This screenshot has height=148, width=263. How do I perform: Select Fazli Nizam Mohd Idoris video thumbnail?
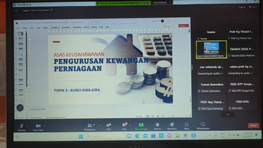(x=211, y=49)
